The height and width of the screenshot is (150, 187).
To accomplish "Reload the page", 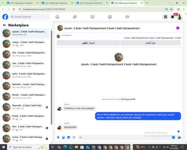I will click(x=14, y=9).
